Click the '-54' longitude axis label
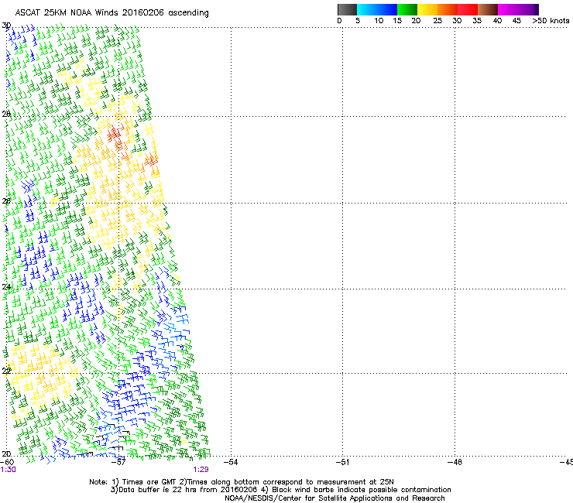The height and width of the screenshot is (503, 573). 231,462
